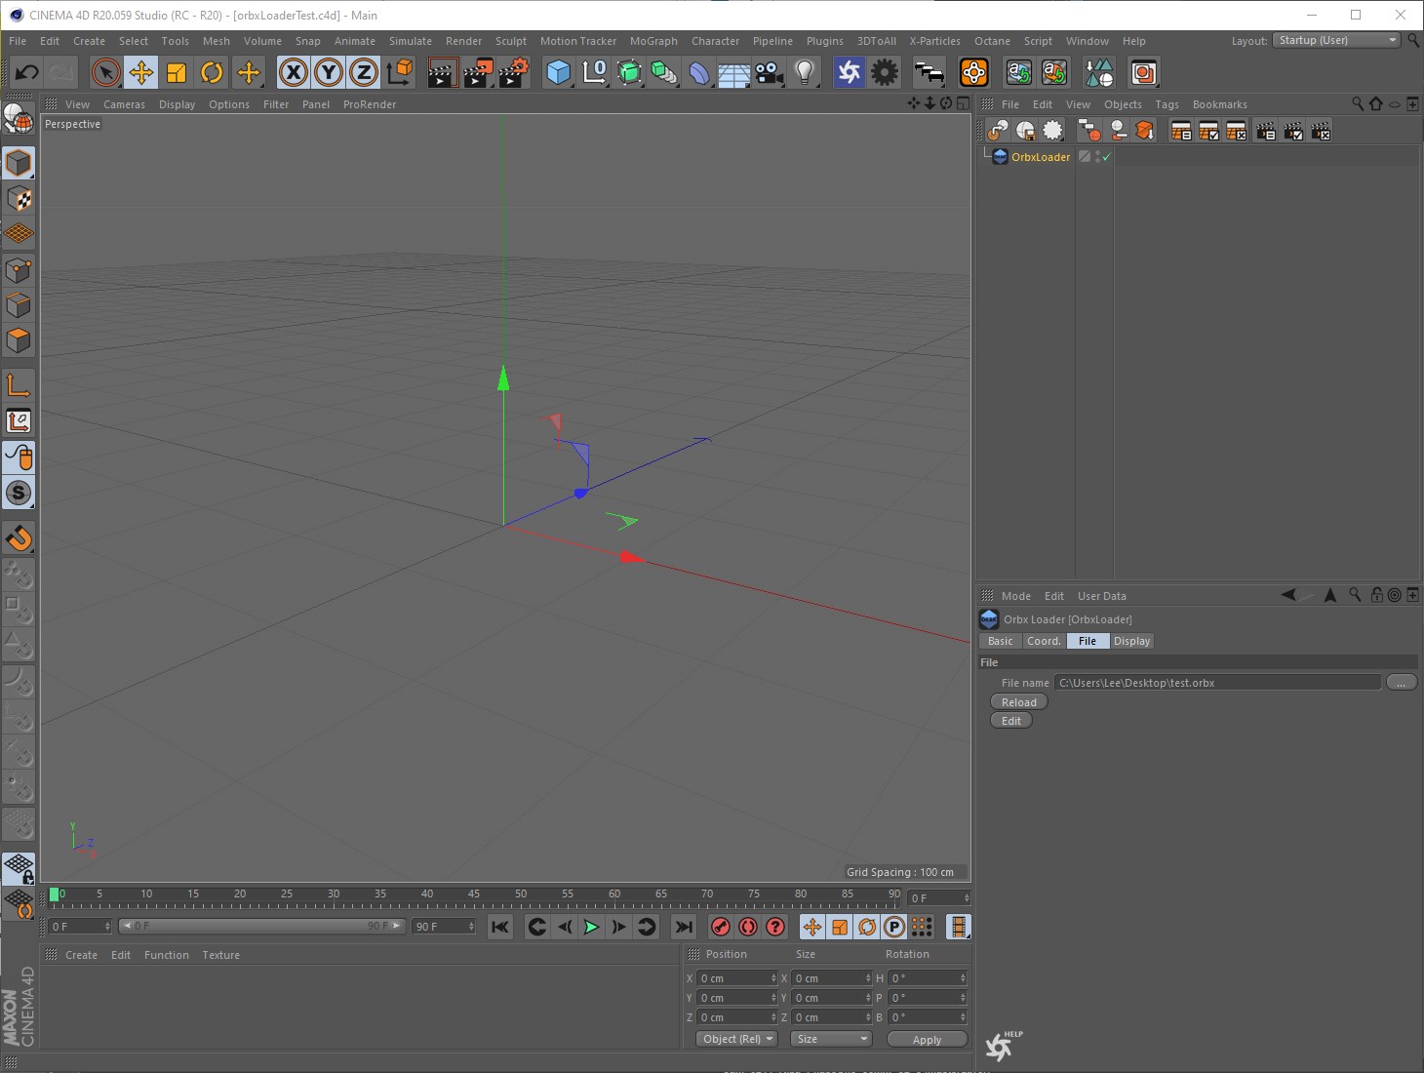The width and height of the screenshot is (1424, 1073).
Task: Toggle Parameter keyframe recording (P icon)
Action: pyautogui.click(x=894, y=927)
